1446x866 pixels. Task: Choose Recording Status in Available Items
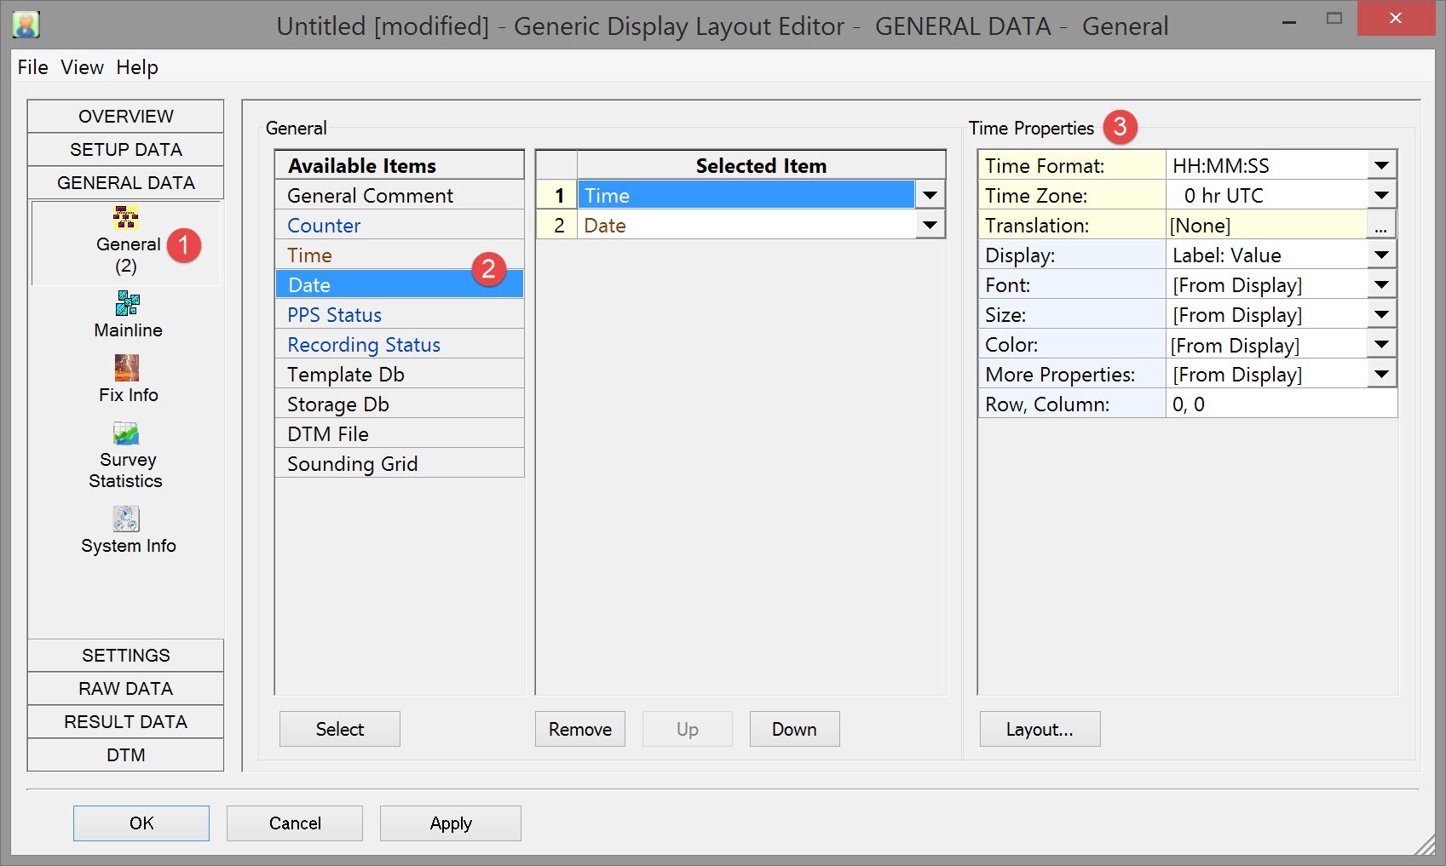(364, 345)
